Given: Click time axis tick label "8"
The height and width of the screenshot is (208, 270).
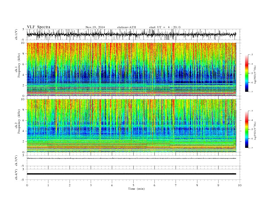Looking at the screenshot, I should click(x=197, y=185).
